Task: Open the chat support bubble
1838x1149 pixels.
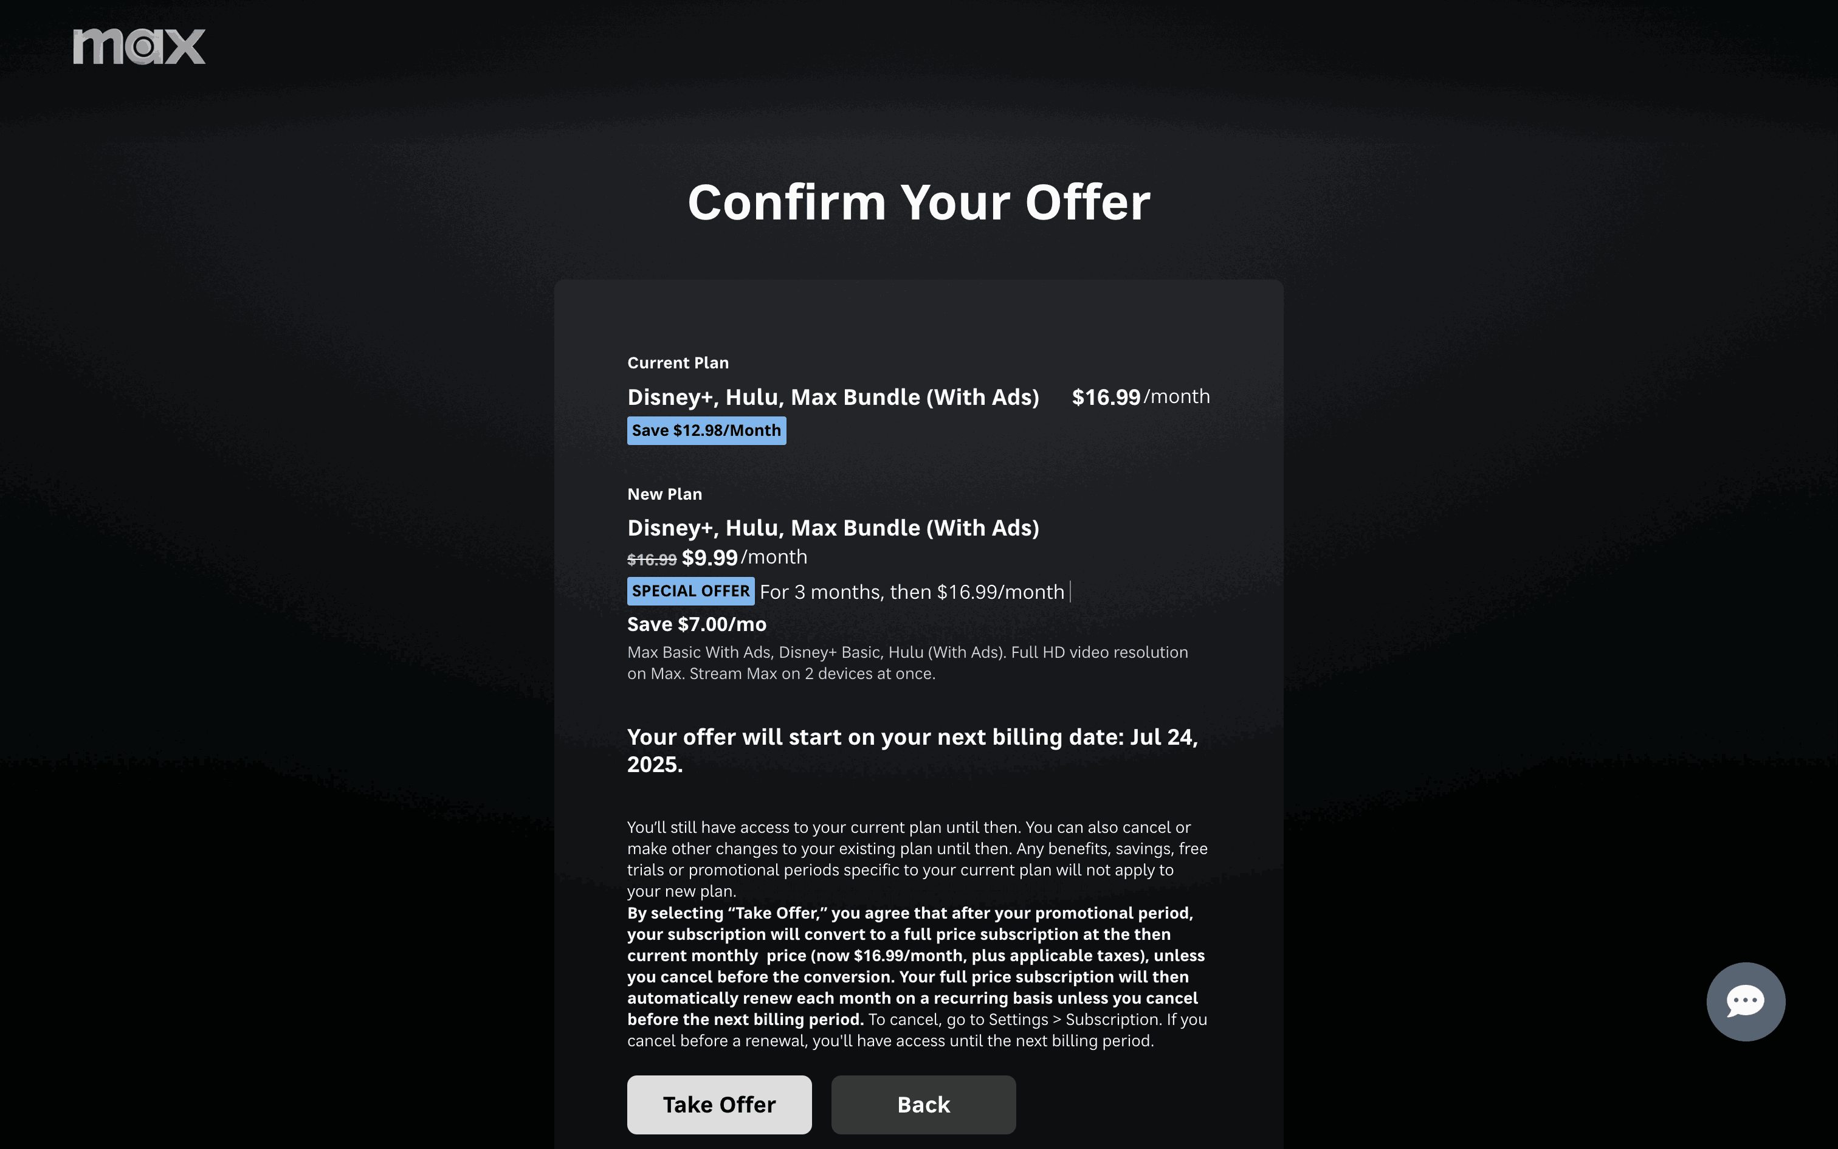Action: 1744,1001
